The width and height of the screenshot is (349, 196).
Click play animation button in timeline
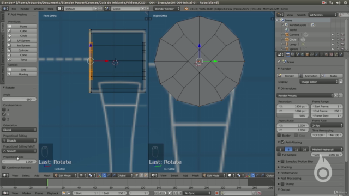(170, 193)
